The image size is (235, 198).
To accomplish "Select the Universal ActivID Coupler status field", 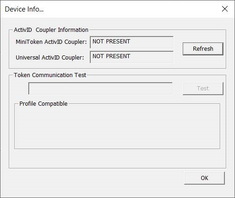I will (x=132, y=57).
